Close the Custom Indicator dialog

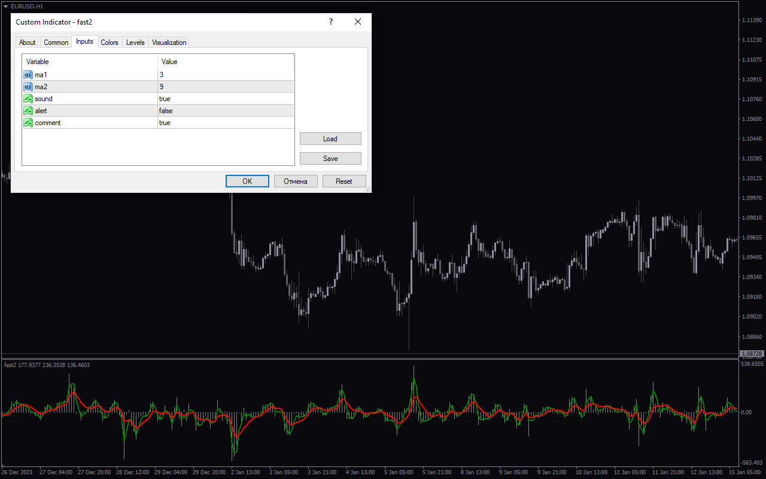[x=358, y=22]
